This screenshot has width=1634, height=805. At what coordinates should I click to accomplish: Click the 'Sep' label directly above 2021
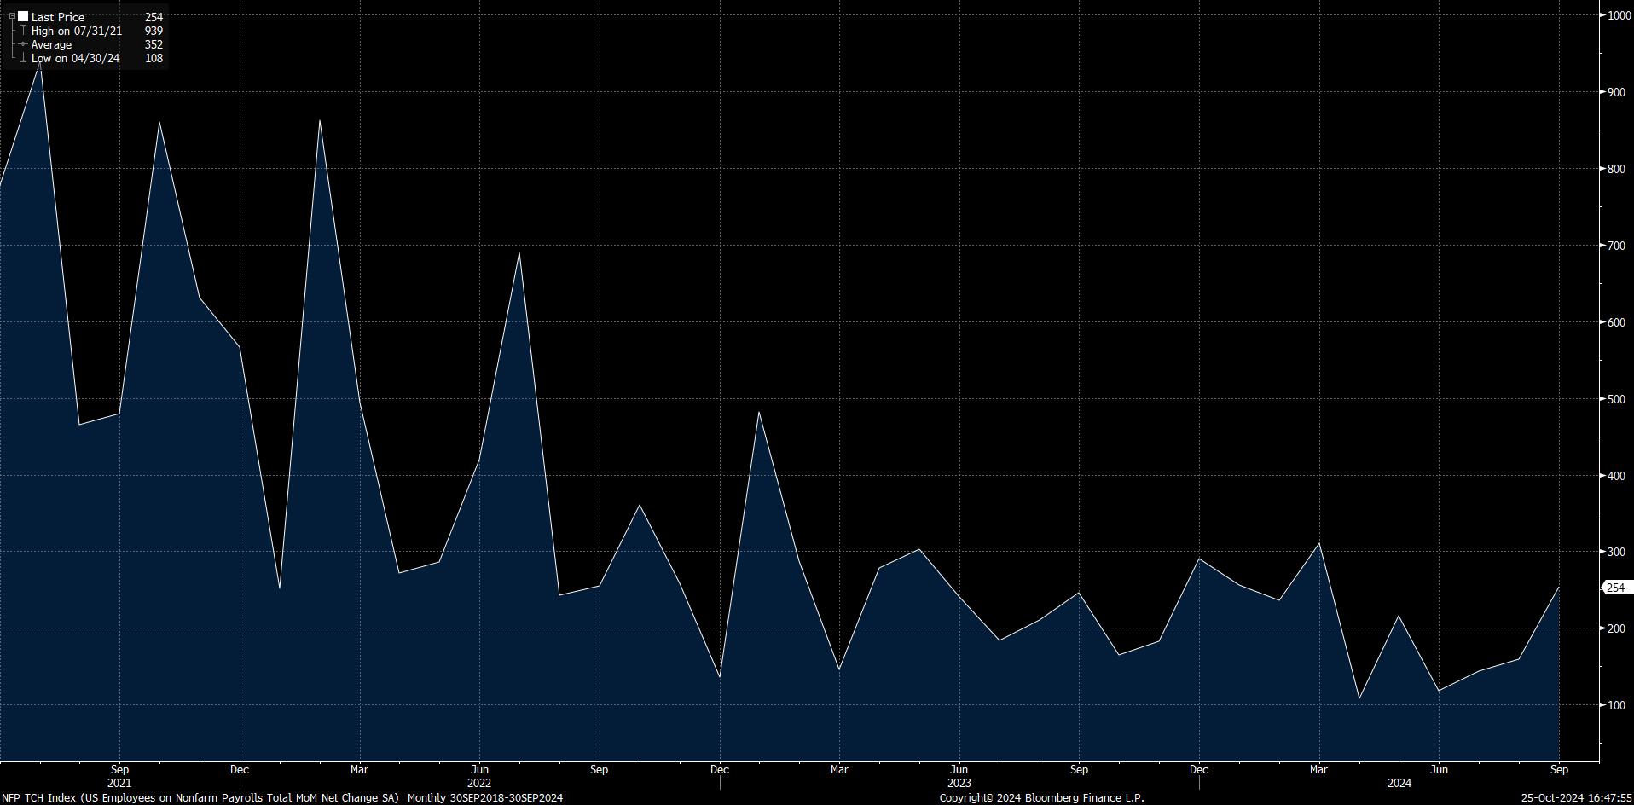coord(119,770)
